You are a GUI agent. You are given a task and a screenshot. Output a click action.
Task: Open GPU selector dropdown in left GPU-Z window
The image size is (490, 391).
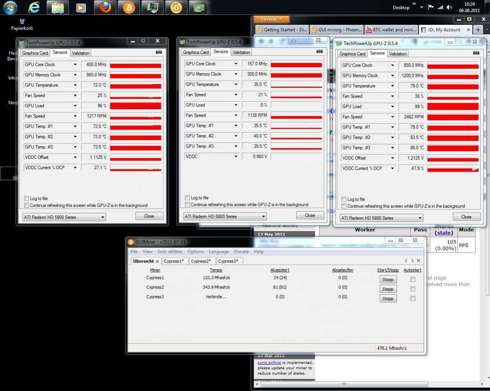64,217
